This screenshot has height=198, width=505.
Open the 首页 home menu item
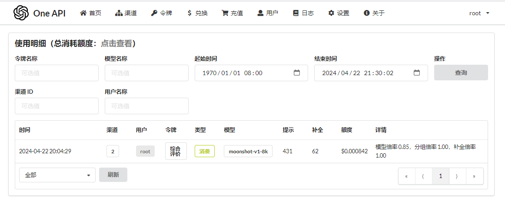click(91, 13)
